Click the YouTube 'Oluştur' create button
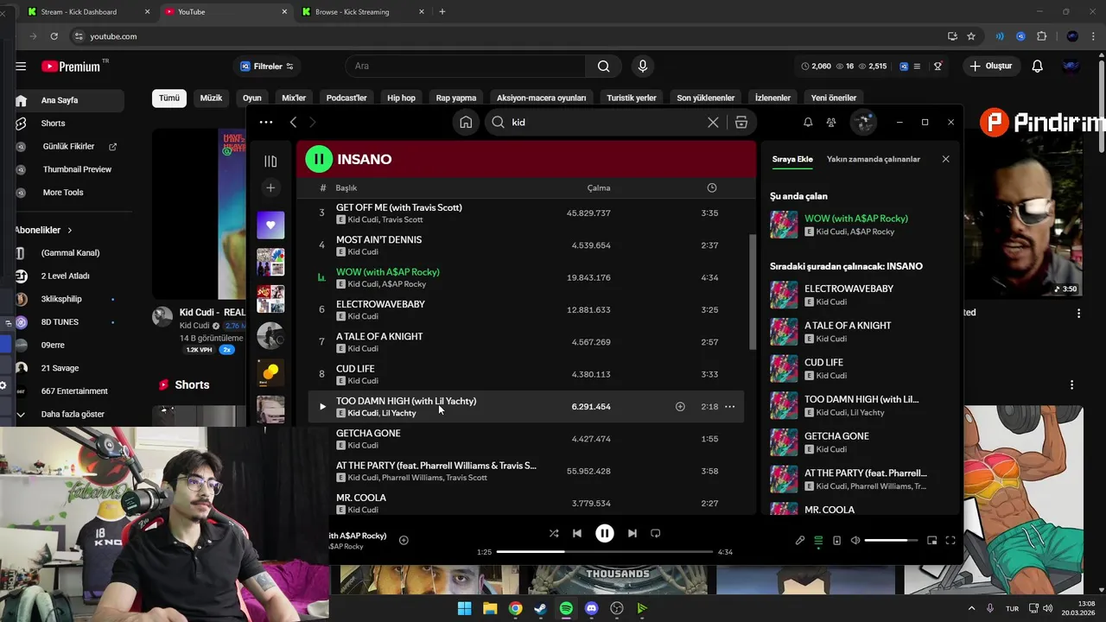 coord(990,67)
